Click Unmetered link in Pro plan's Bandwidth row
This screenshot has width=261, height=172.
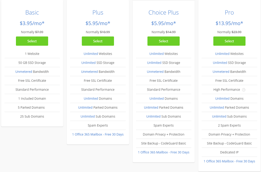point(221,72)
